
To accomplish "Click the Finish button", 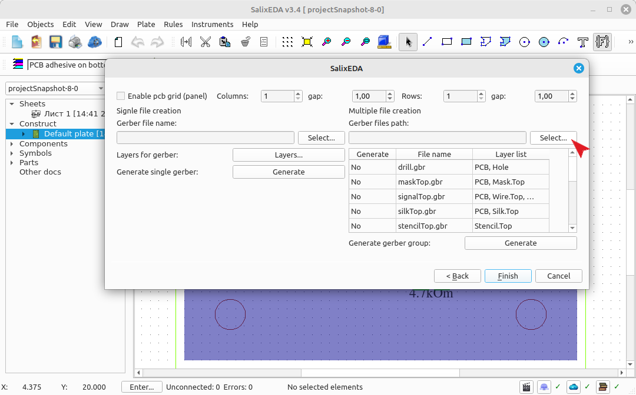I will 508,276.
